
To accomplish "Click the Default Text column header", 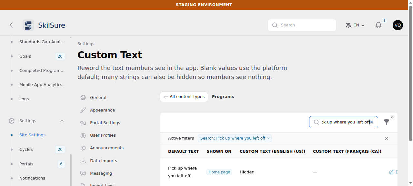I will [184, 152].
